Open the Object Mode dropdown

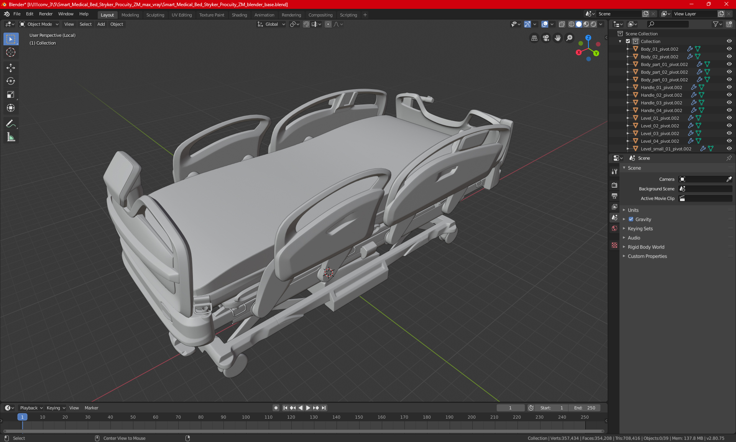[x=39, y=24]
